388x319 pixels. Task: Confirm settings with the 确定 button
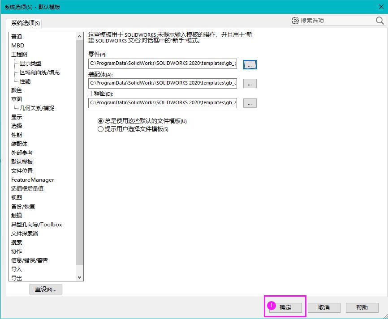tap(284, 307)
